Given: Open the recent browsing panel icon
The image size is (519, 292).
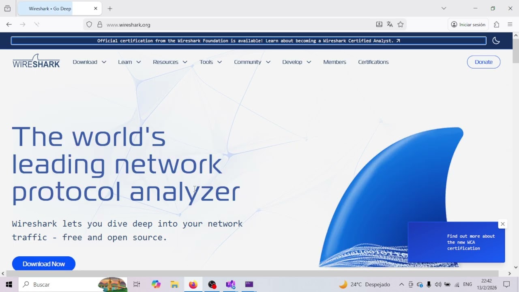Looking at the screenshot, I should tap(7, 8).
